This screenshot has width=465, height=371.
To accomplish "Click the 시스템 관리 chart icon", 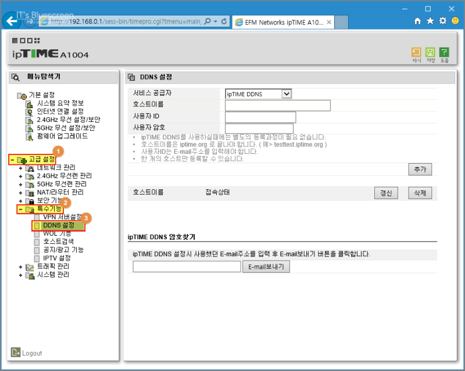I will (30, 276).
